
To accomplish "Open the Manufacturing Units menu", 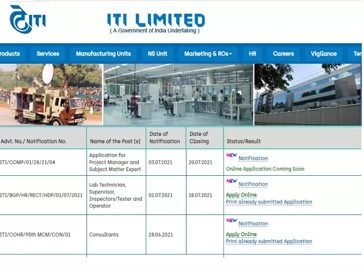I will 104,54.
